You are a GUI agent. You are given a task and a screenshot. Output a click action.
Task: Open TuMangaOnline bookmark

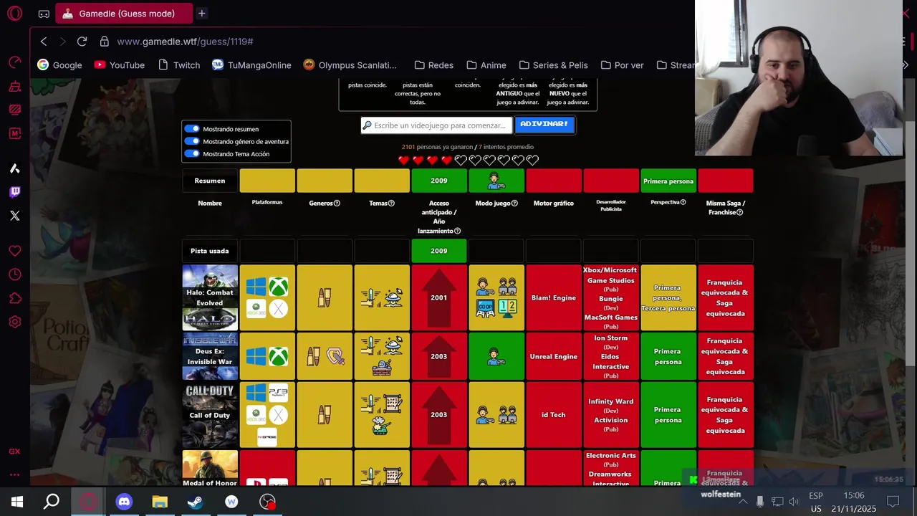coord(251,65)
